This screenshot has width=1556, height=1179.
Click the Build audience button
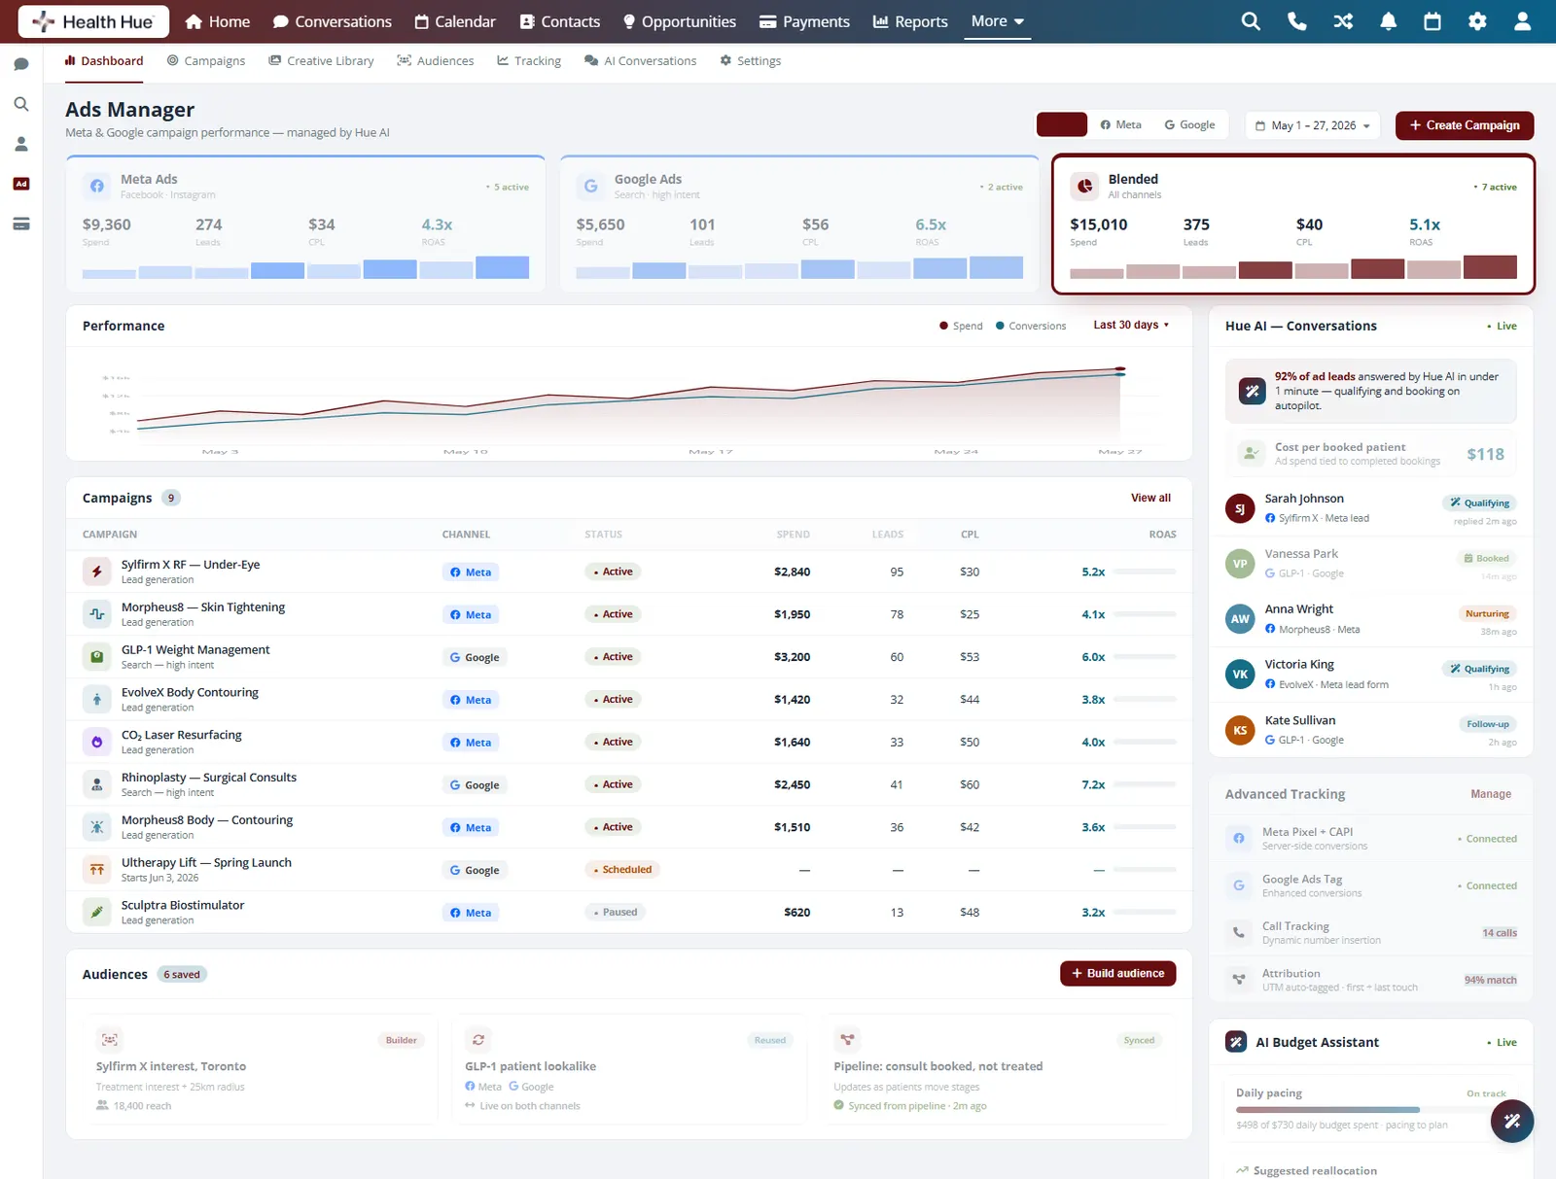coord(1117,973)
